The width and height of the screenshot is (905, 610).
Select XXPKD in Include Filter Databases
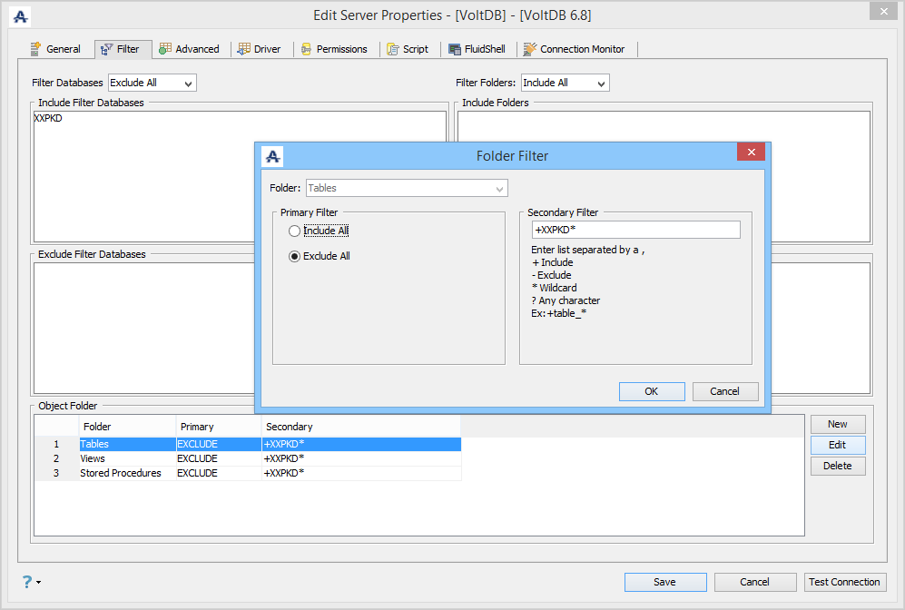pos(48,118)
